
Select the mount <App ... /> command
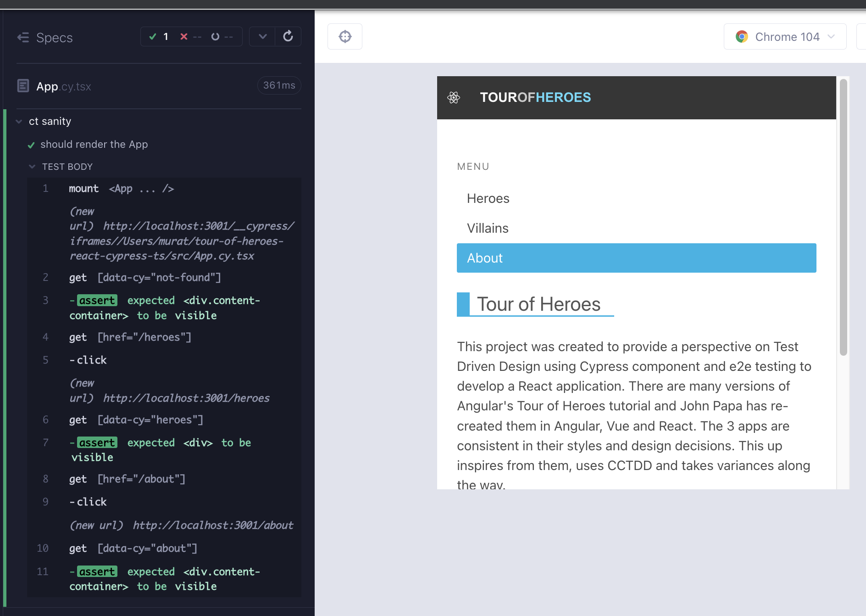pyautogui.click(x=164, y=189)
